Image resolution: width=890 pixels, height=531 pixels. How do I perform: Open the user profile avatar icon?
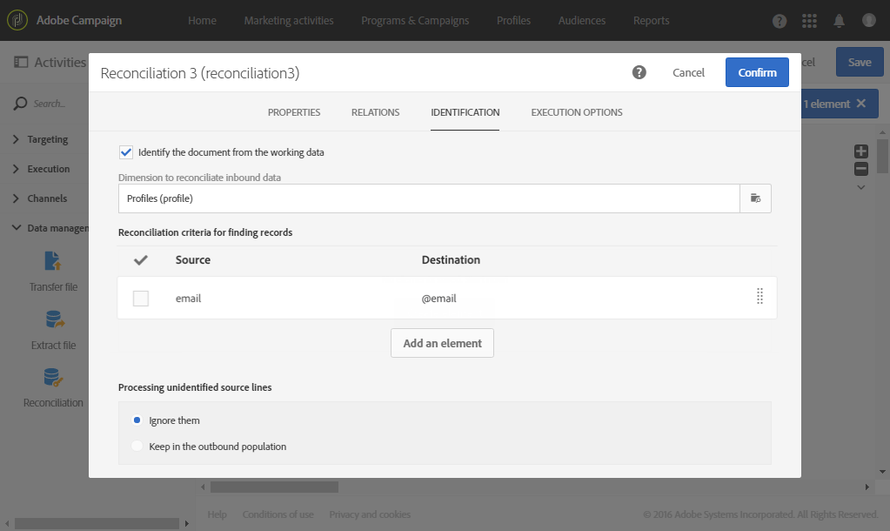pos(869,20)
